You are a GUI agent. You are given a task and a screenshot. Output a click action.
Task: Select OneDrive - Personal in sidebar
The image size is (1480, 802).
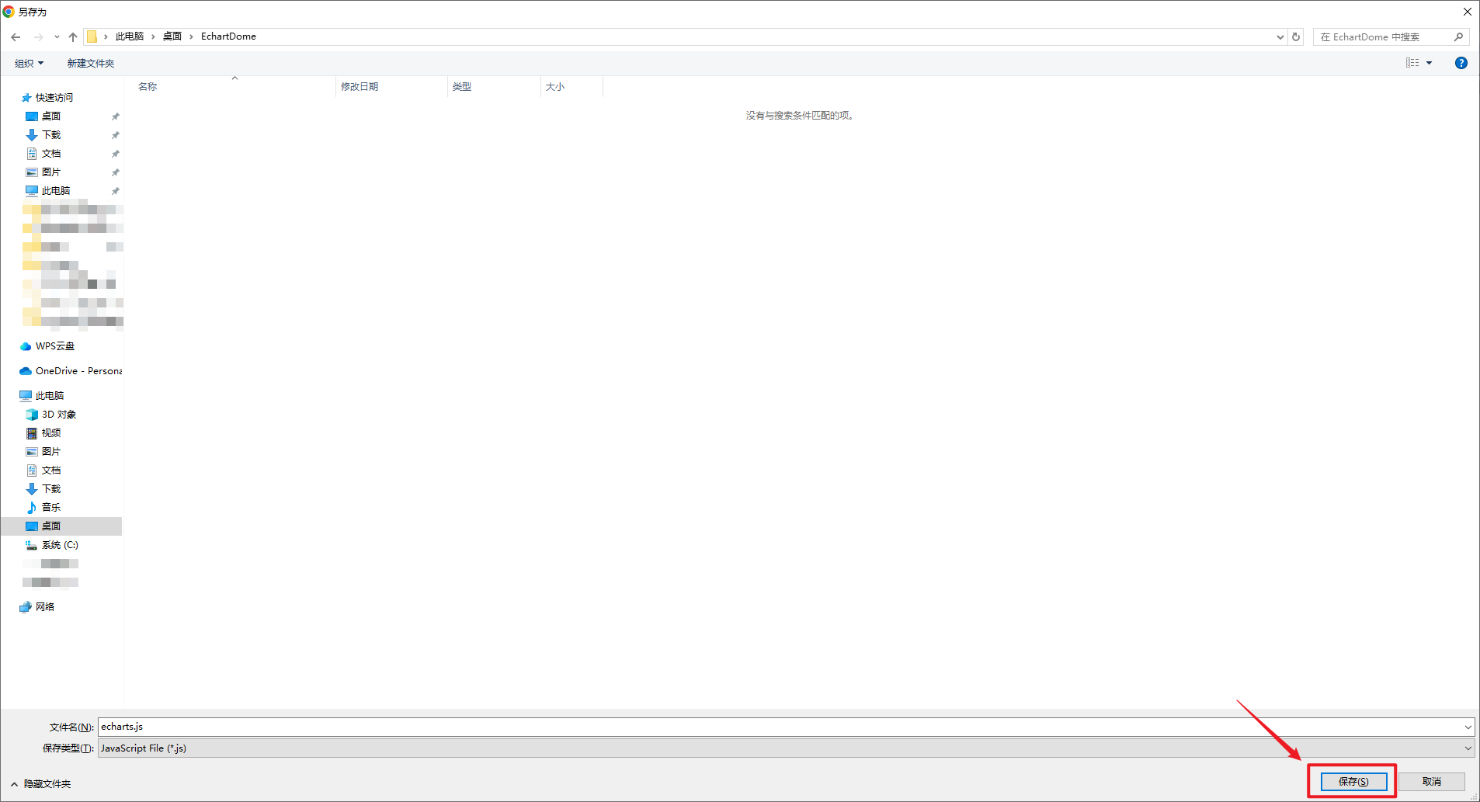[x=78, y=371]
